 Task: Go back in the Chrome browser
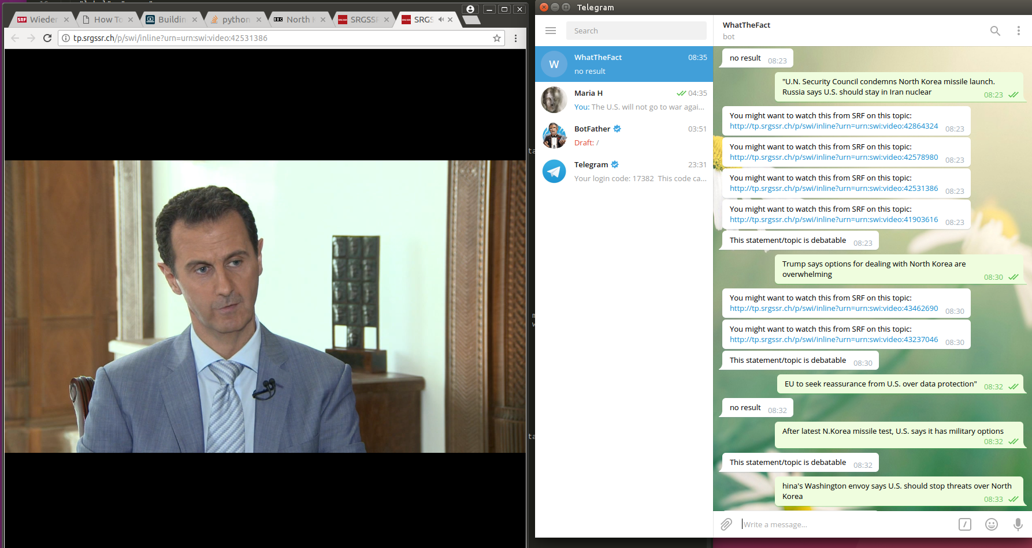(x=15, y=38)
